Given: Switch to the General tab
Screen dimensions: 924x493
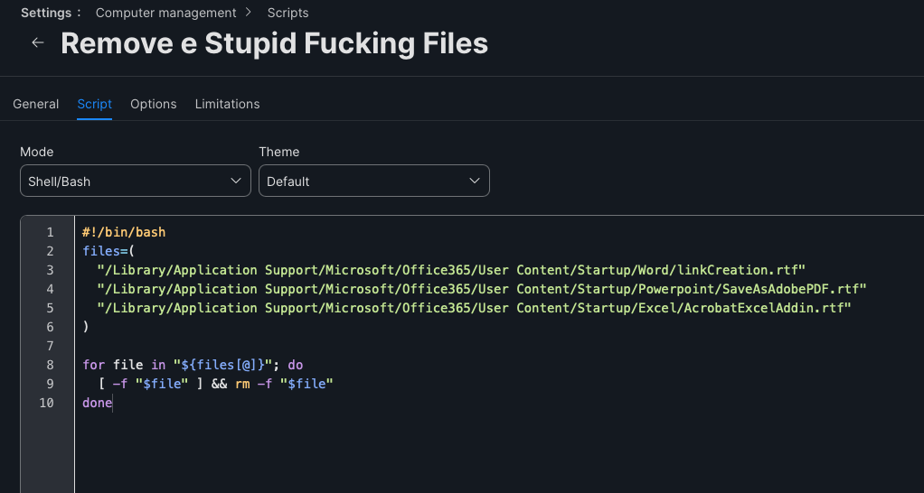Looking at the screenshot, I should coord(36,104).
